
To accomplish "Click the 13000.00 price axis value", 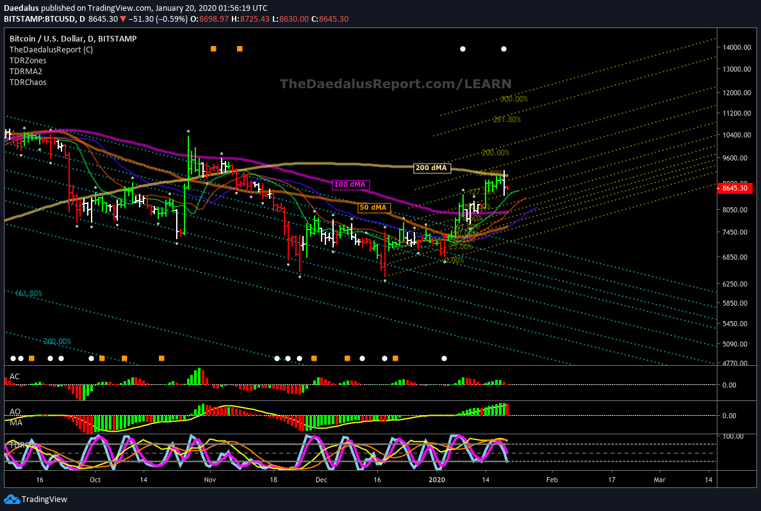I will coord(737,69).
